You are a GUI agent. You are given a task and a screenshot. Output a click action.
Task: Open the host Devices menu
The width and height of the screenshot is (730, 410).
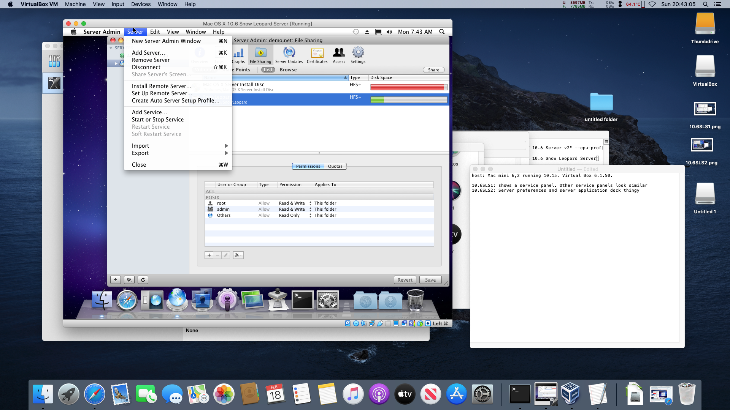[141, 4]
